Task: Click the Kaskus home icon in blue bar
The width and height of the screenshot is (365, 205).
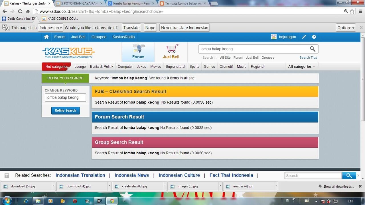Action: [46, 37]
